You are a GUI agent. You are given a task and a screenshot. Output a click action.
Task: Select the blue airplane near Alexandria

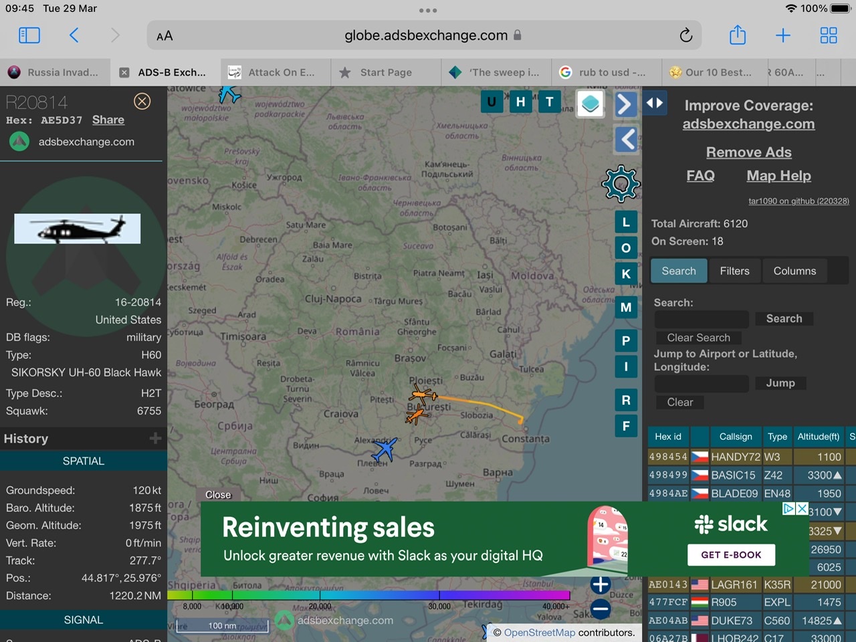tap(385, 449)
